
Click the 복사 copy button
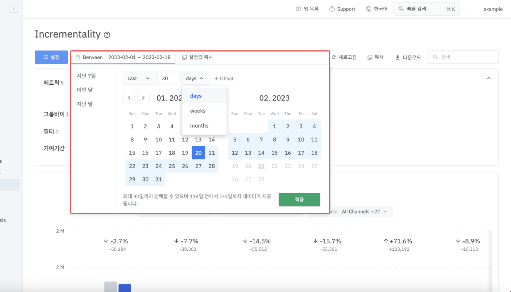(376, 57)
